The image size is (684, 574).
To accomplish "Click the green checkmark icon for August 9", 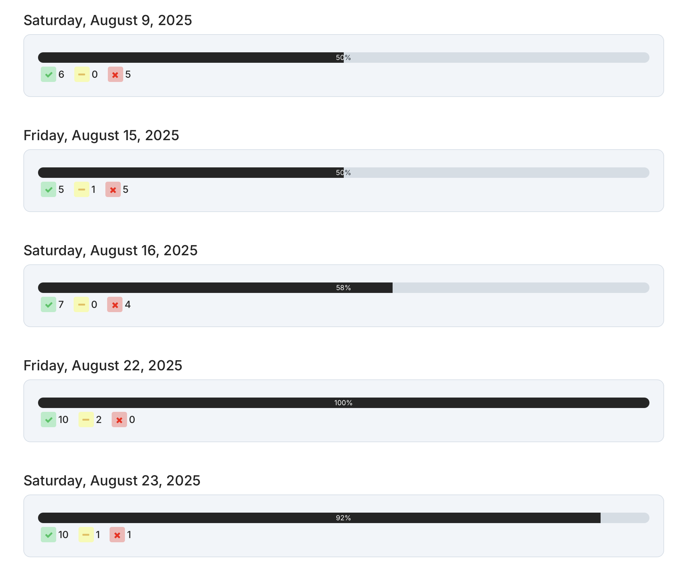I will [49, 75].
